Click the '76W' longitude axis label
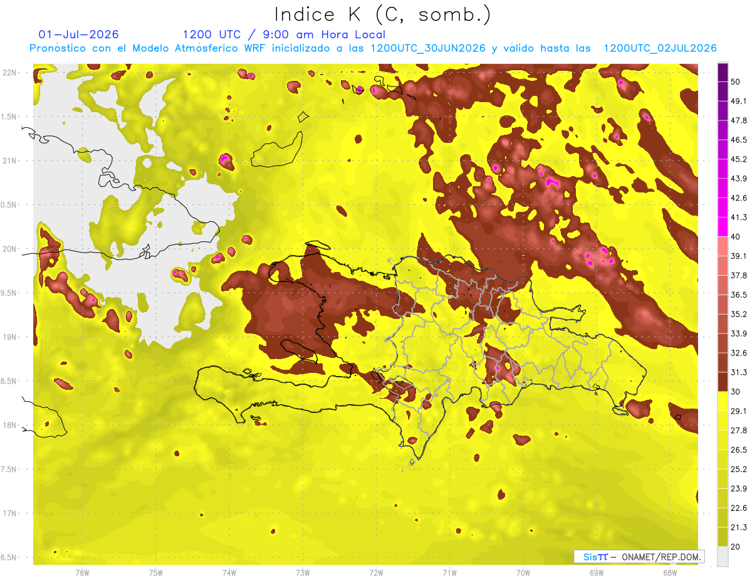This screenshot has height=581, width=752. point(82,573)
